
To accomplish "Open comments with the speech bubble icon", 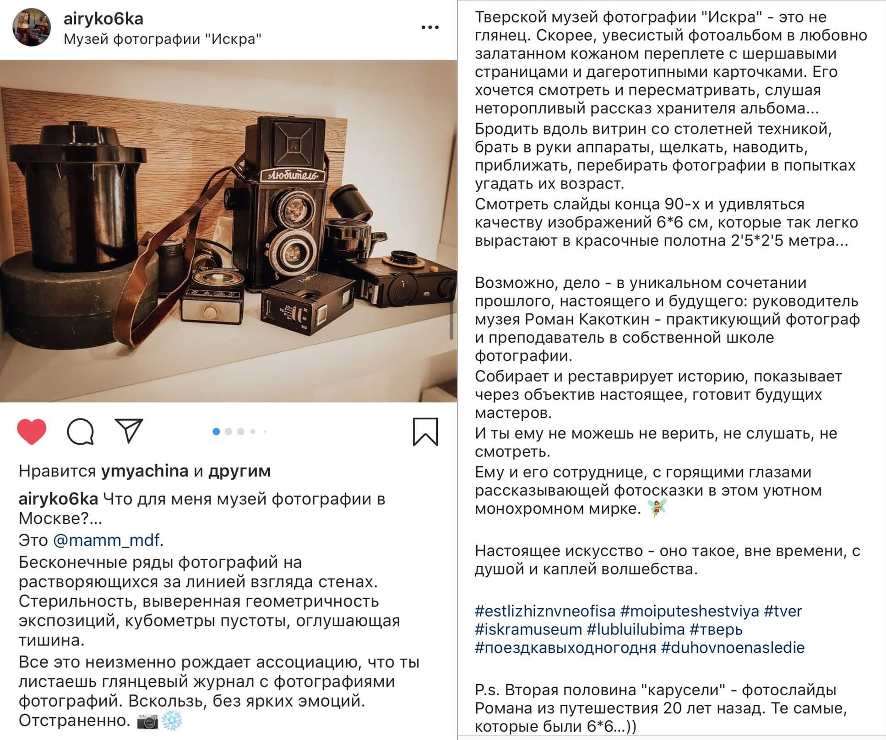I will (x=81, y=431).
